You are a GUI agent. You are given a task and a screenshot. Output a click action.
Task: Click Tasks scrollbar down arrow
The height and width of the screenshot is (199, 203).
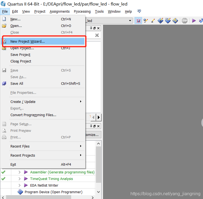pyautogui.click(x=99, y=192)
